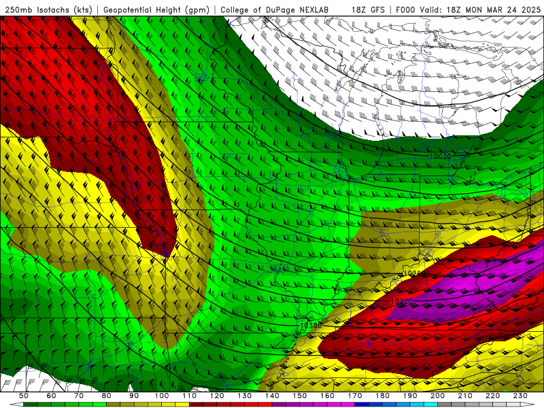
Task: Click the 200 value on the color scale
Action: coord(438,396)
